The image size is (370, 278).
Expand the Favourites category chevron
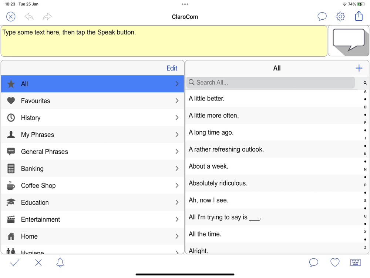point(177,101)
